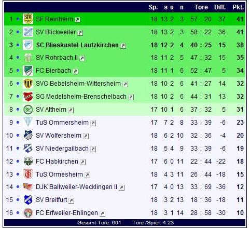This screenshot has width=250, height=228.
Task: Click the Tore column header
Action: point(201,7)
